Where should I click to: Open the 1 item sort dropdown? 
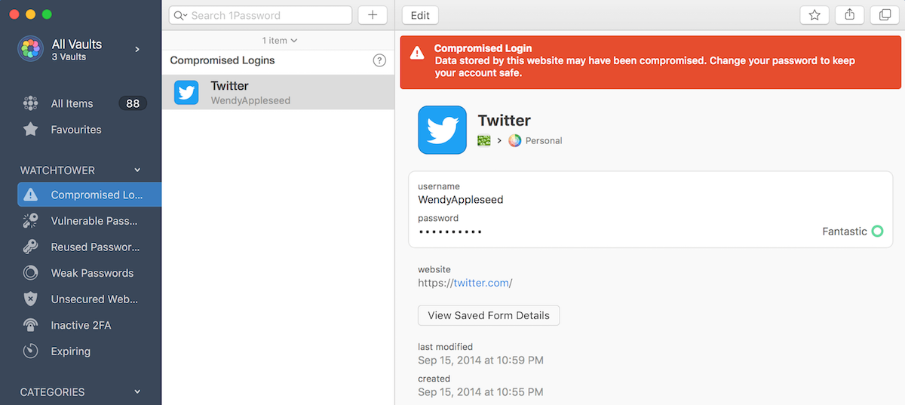(279, 40)
